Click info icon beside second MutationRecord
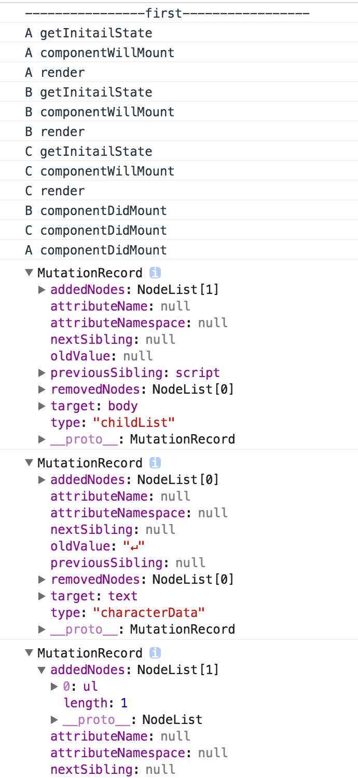 (x=155, y=463)
